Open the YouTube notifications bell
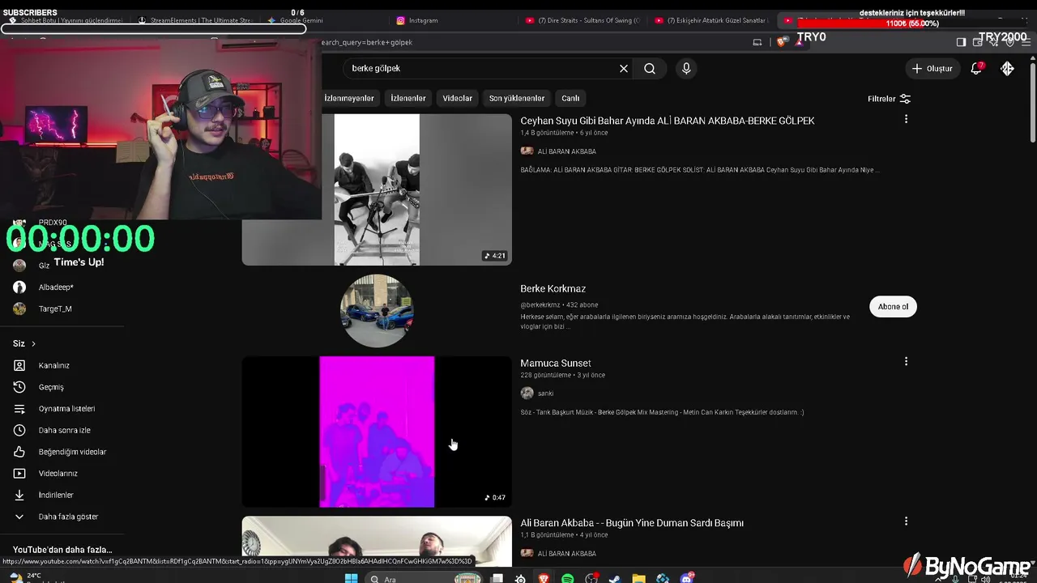The height and width of the screenshot is (583, 1037). (x=976, y=69)
